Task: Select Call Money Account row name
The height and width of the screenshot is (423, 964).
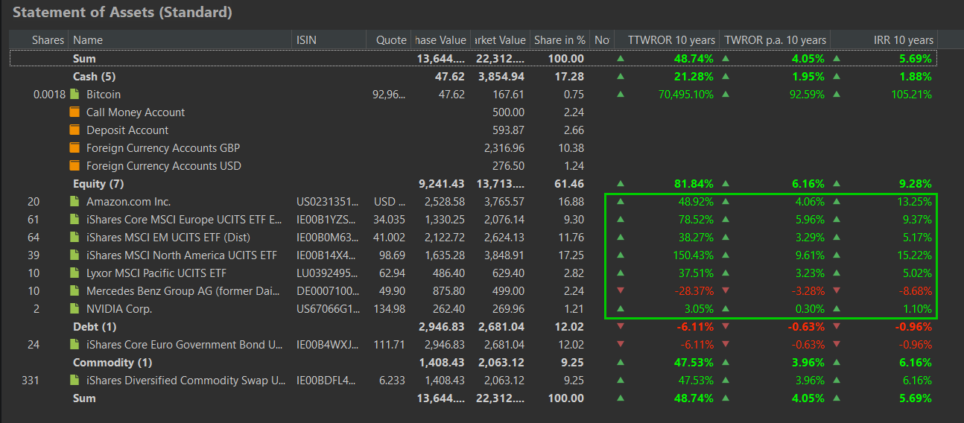Action: click(x=136, y=112)
